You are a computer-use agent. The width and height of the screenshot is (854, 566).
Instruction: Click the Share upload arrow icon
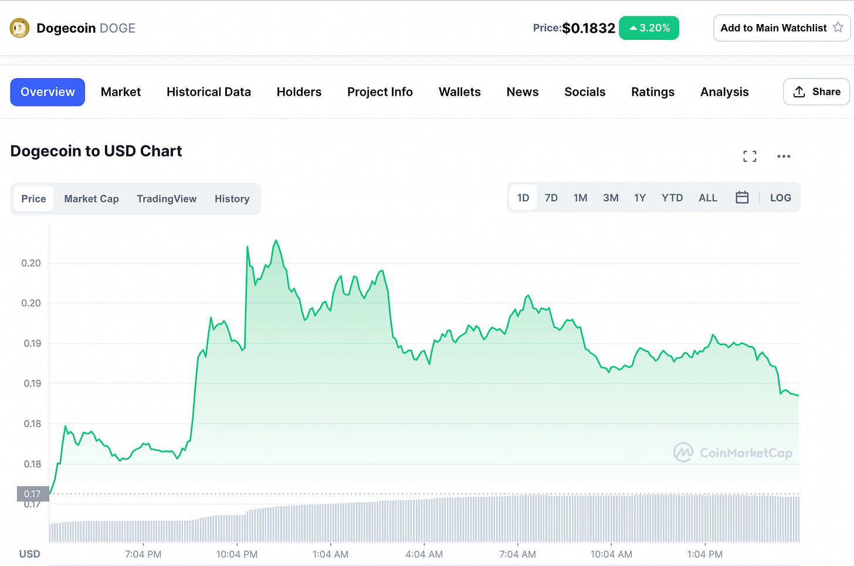tap(799, 92)
